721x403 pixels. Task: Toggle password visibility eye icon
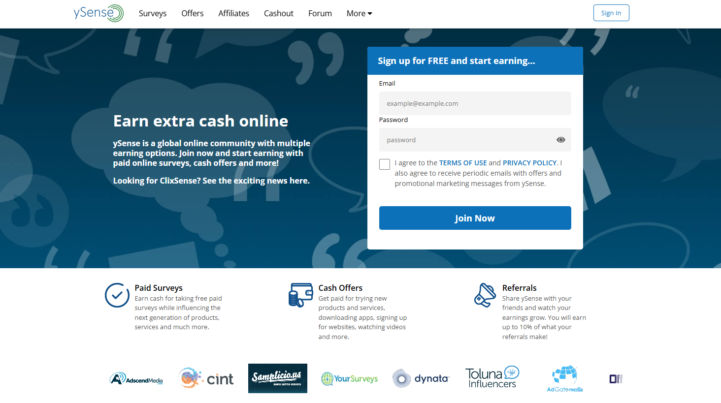point(560,140)
